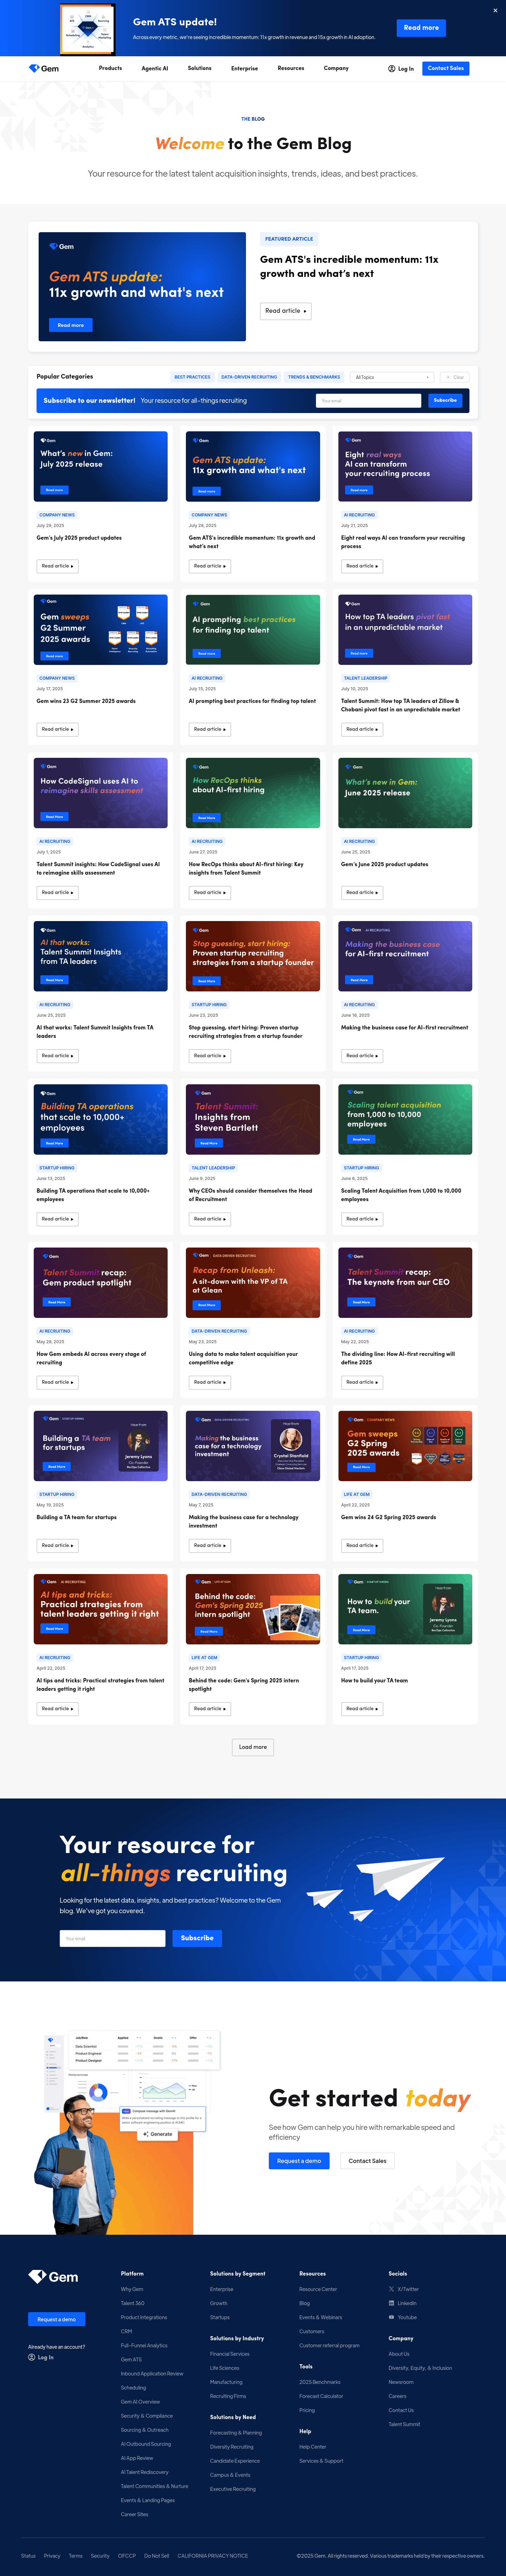Screen dimensions: 506x2576
Task: Click the Load more button
Action: 253,1747
